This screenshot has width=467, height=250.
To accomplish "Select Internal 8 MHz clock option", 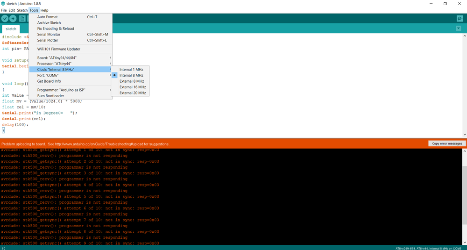I will pos(130,75).
